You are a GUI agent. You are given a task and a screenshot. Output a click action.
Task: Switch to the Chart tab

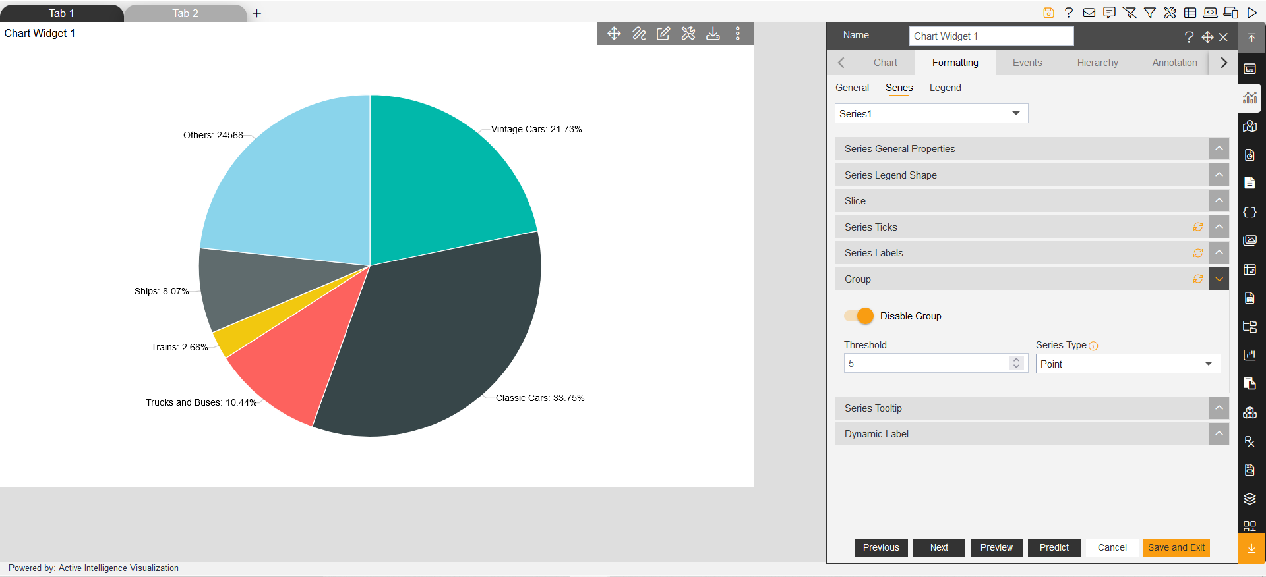885,63
